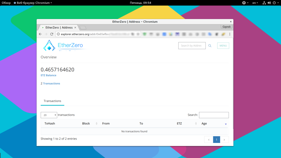Click the table Search input field
The height and width of the screenshot is (158, 281).
(x=214, y=115)
